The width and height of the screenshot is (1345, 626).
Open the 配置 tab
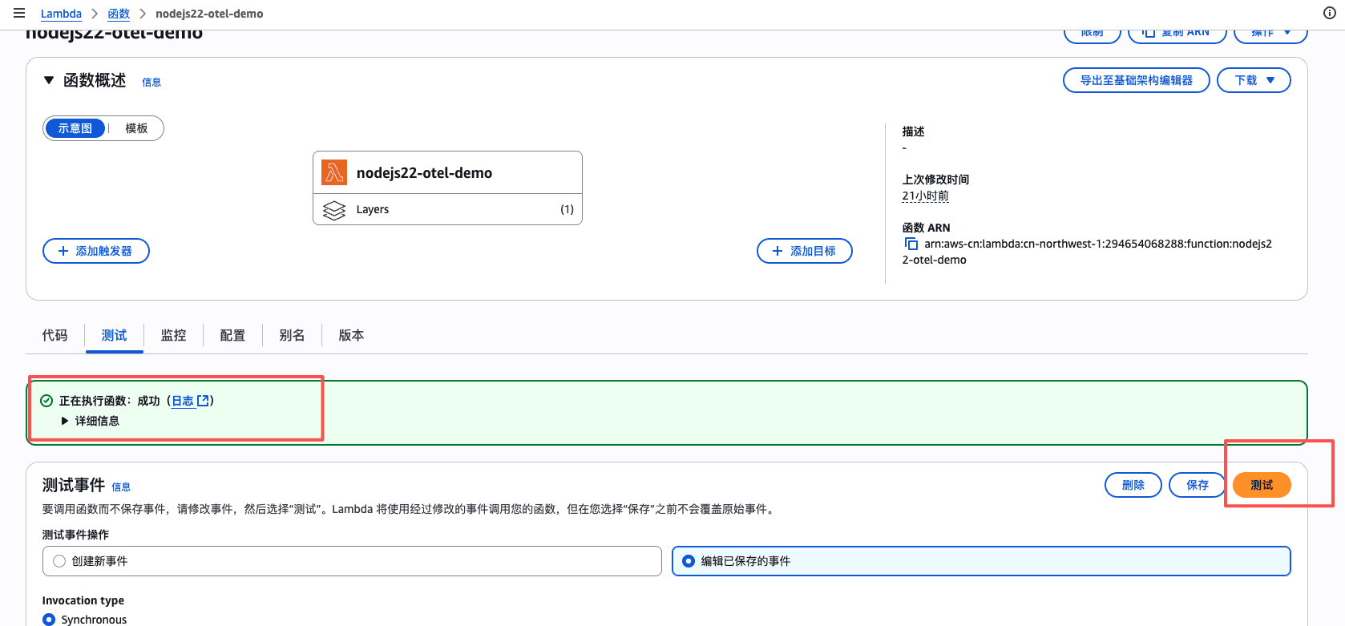click(x=232, y=335)
